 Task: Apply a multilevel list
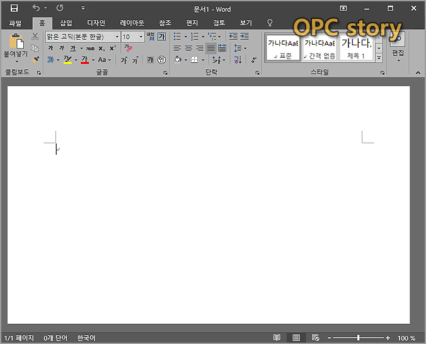pos(212,36)
